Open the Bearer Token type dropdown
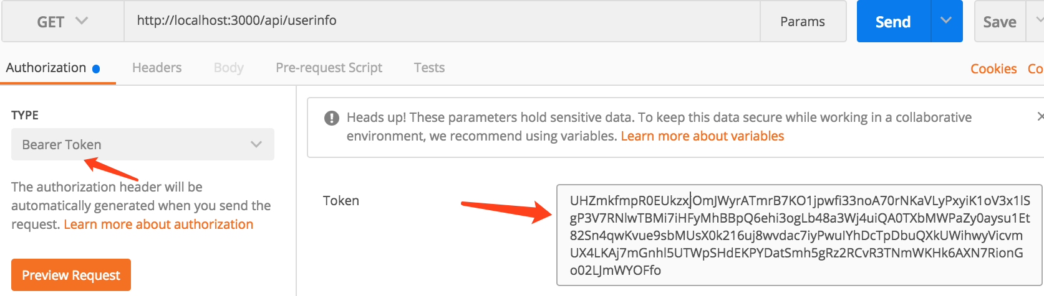This screenshot has height=296, width=1044. [142, 144]
